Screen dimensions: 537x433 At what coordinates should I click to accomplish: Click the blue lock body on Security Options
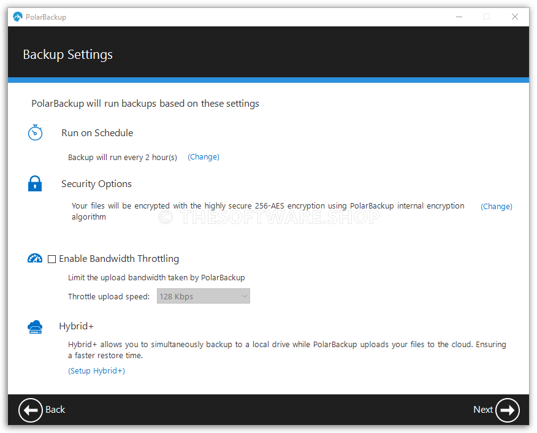point(35,185)
